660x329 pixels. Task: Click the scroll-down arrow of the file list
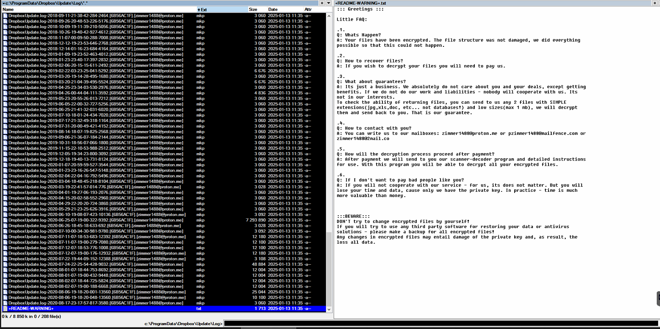pos(329,310)
